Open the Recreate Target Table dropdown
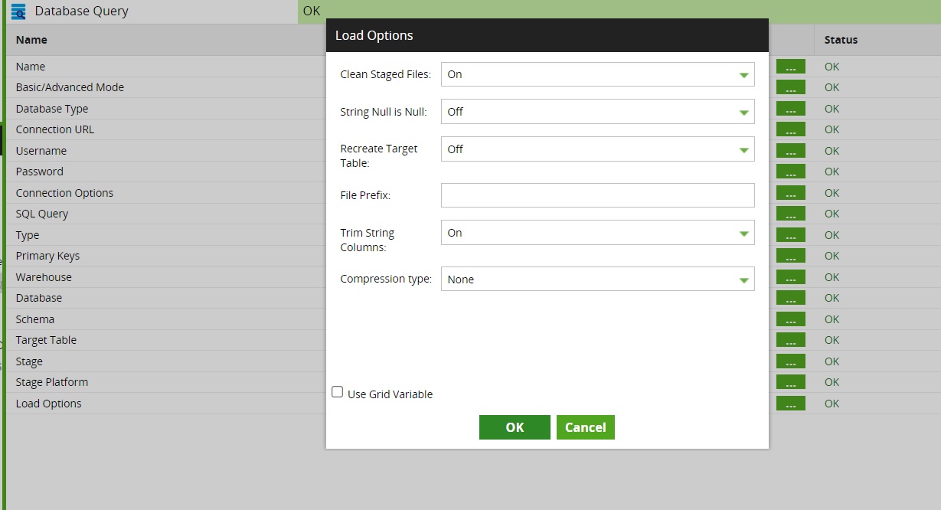 pyautogui.click(x=743, y=149)
